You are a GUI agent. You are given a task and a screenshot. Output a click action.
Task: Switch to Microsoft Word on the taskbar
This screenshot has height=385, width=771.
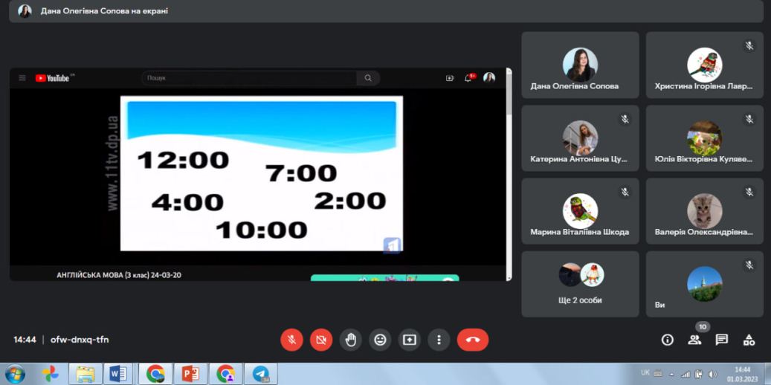point(118,374)
